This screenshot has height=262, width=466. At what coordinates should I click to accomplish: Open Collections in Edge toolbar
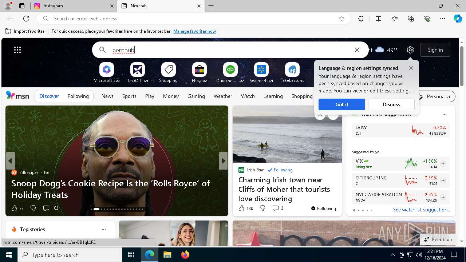pyautogui.click(x=411, y=19)
